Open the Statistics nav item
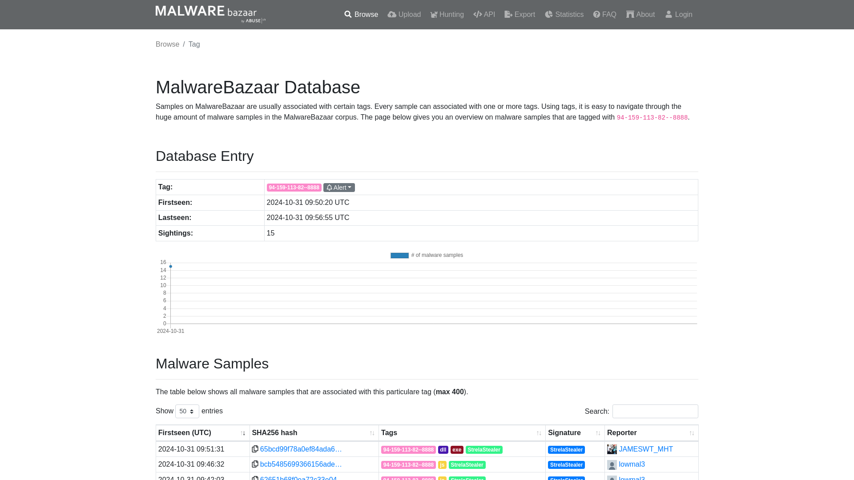854x480 pixels. coord(564,15)
